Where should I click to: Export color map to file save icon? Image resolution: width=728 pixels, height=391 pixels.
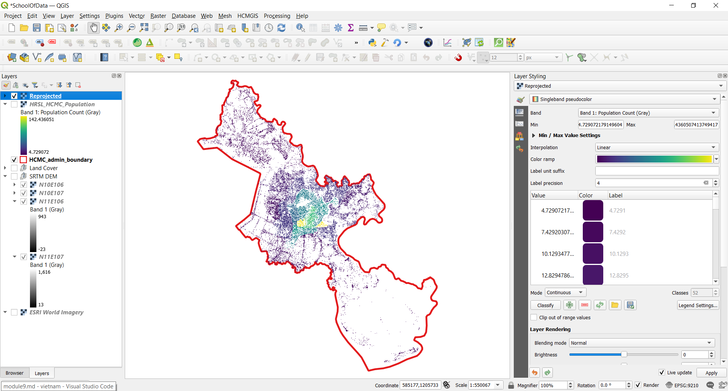pos(630,305)
